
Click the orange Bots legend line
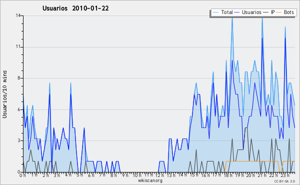[279, 12]
